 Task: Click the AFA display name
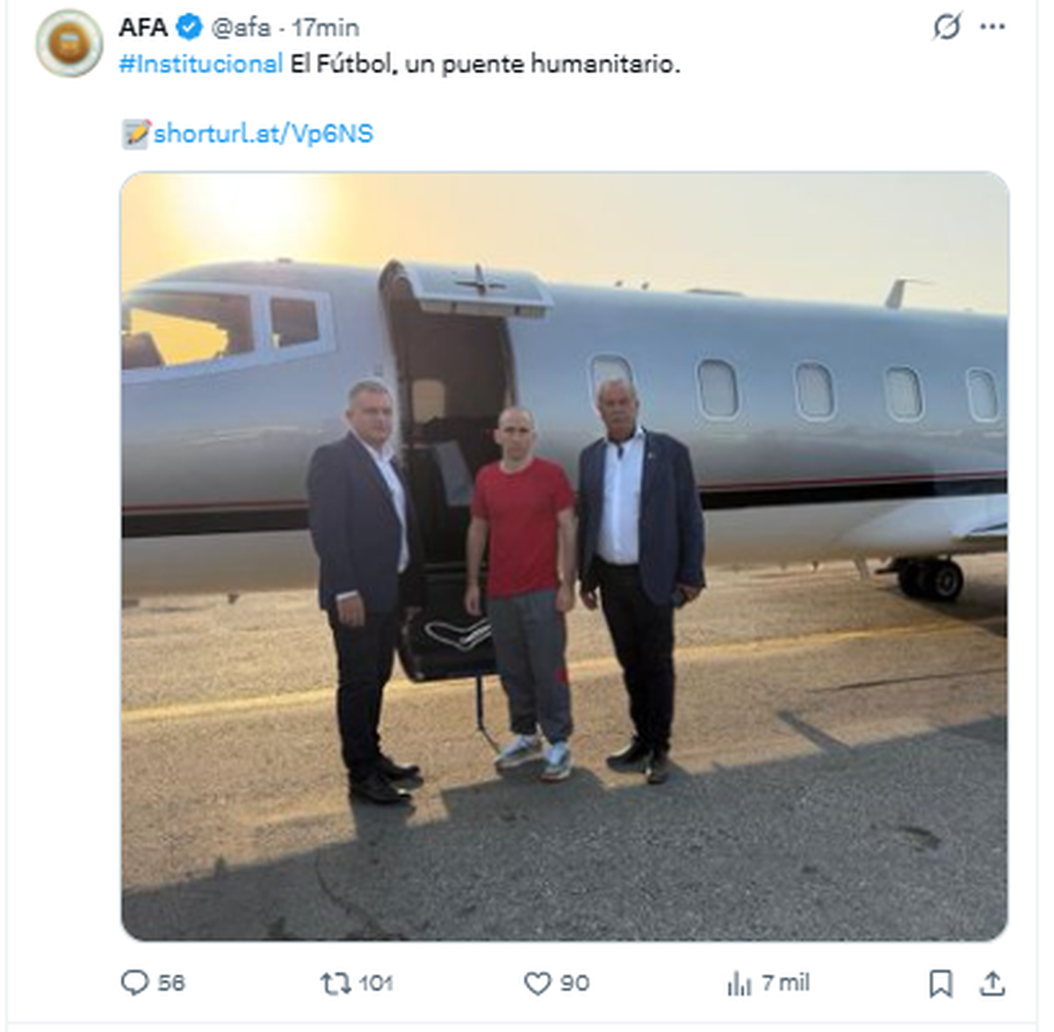point(143,27)
